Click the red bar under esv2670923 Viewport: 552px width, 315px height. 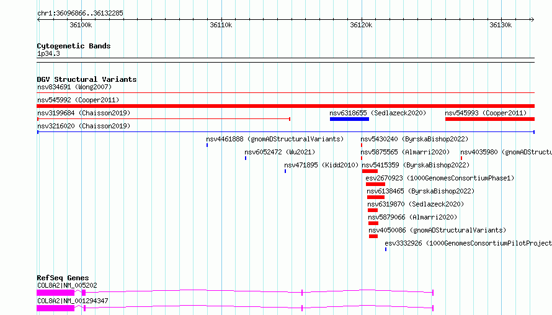375,184
